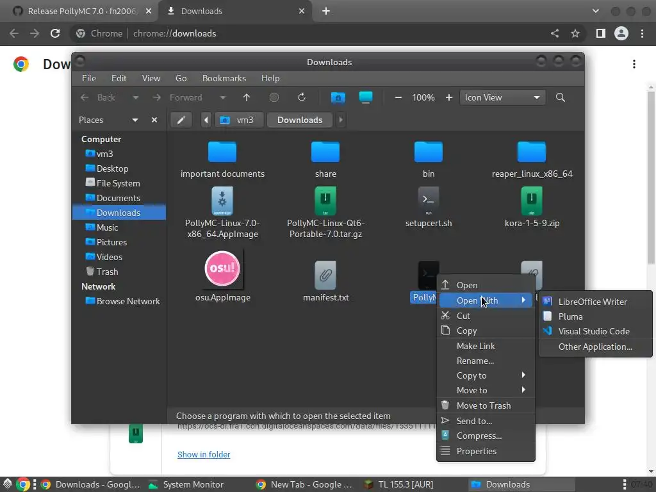Viewport: 656px width, 492px height.
Task: Open the downloads page three-dot menu
Action: pyautogui.click(x=634, y=64)
